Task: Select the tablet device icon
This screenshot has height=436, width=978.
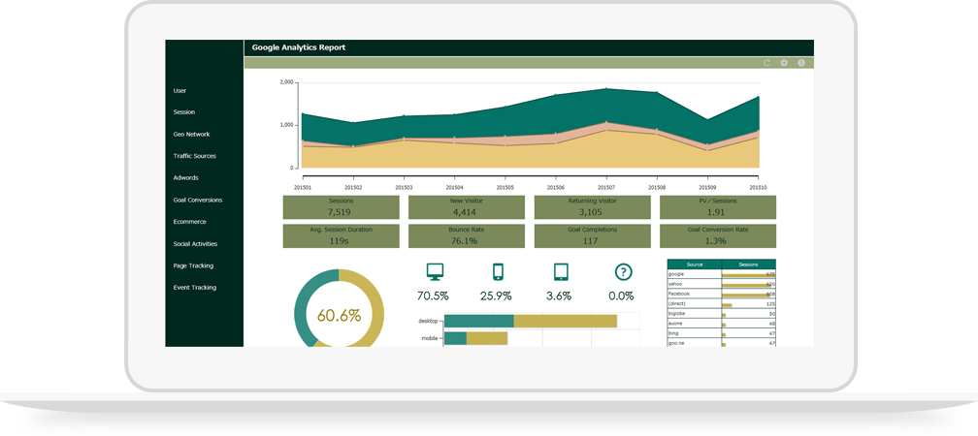Action: [x=561, y=271]
